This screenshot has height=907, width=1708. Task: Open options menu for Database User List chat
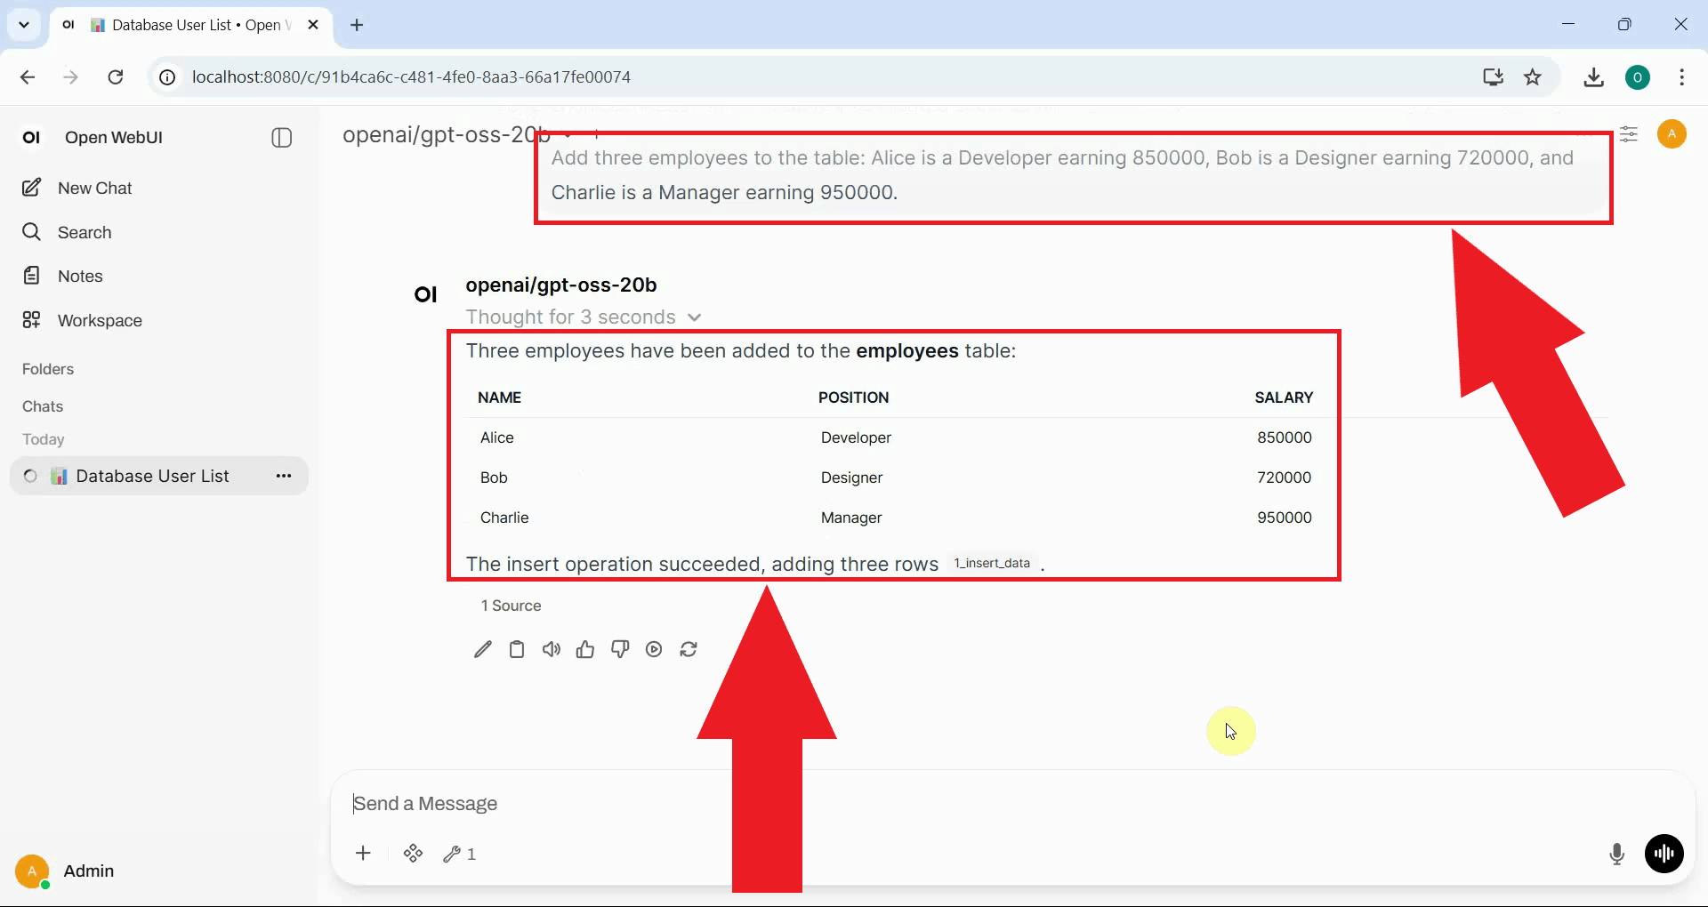tap(284, 476)
